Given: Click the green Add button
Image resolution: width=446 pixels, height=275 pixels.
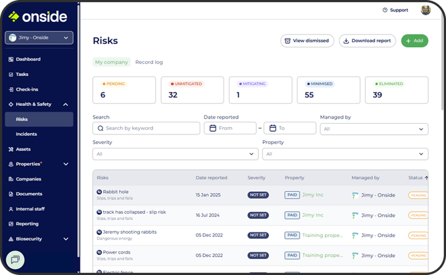Looking at the screenshot, I should [x=415, y=41].
